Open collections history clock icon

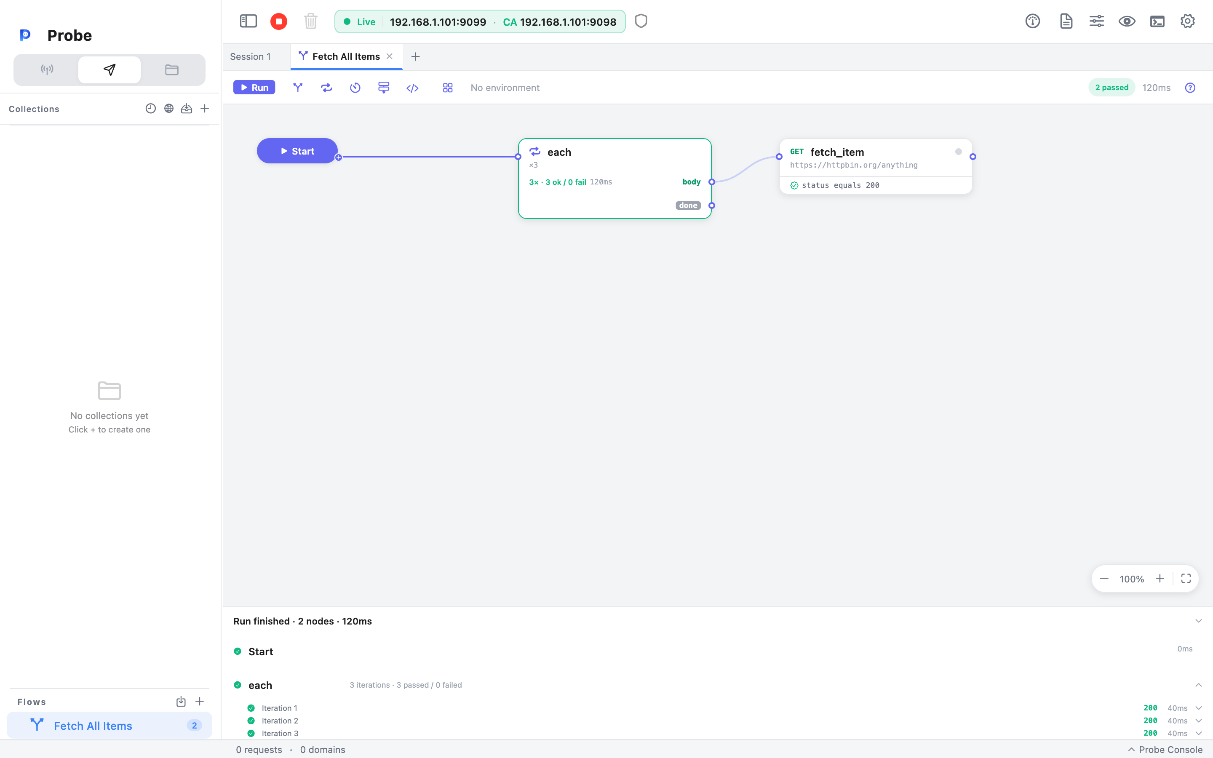pyautogui.click(x=150, y=108)
